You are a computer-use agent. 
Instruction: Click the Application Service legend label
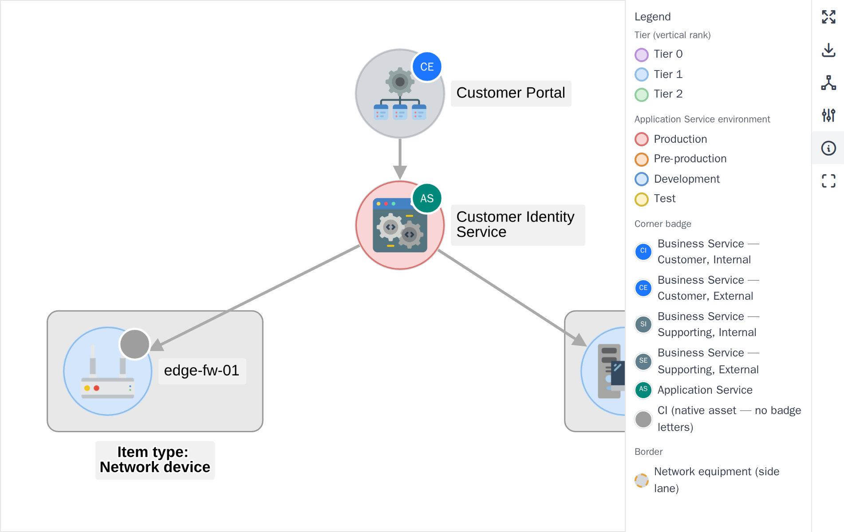coord(705,390)
